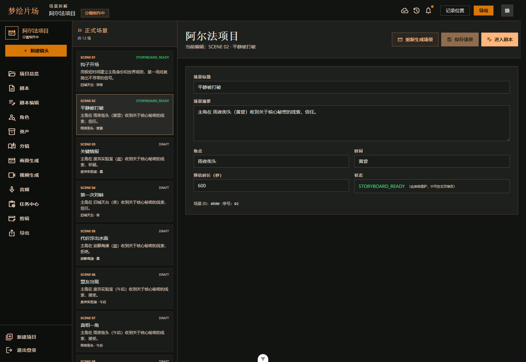The image size is (526, 362).
Task: Open the 剧本 section
Action: [x=36, y=88]
